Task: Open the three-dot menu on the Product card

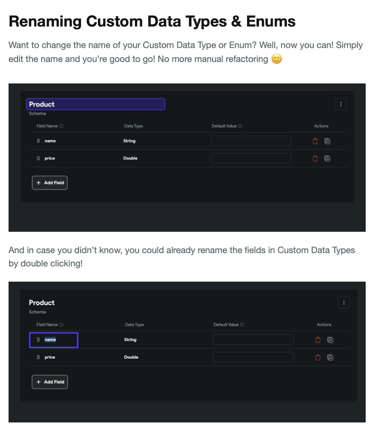Action: coord(341,104)
